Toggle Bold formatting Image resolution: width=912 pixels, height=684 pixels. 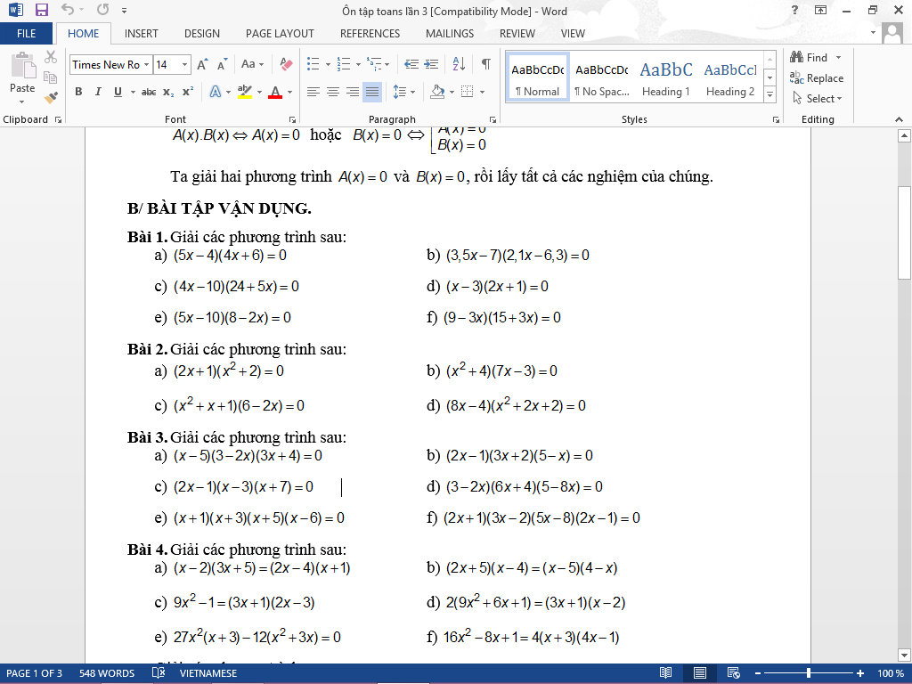78,92
